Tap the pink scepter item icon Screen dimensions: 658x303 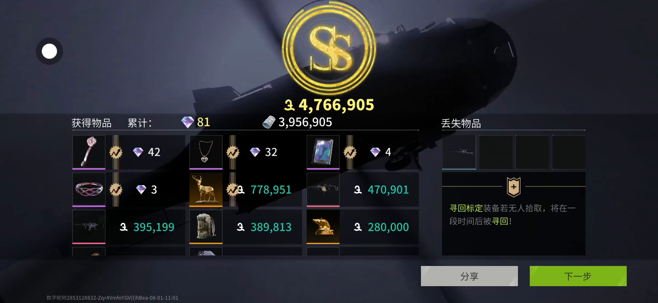pyautogui.click(x=89, y=152)
